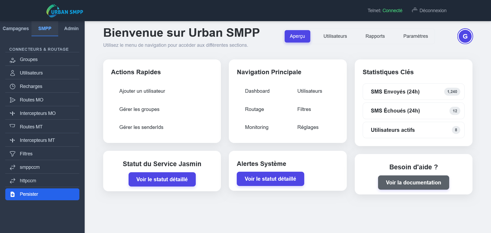This screenshot has height=233, width=491.
Task: Click the smppccm swap arrows icon
Action: click(12, 167)
